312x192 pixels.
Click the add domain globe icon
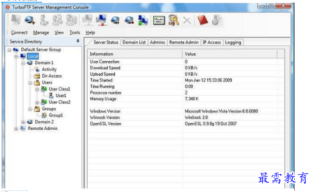pos(30,20)
